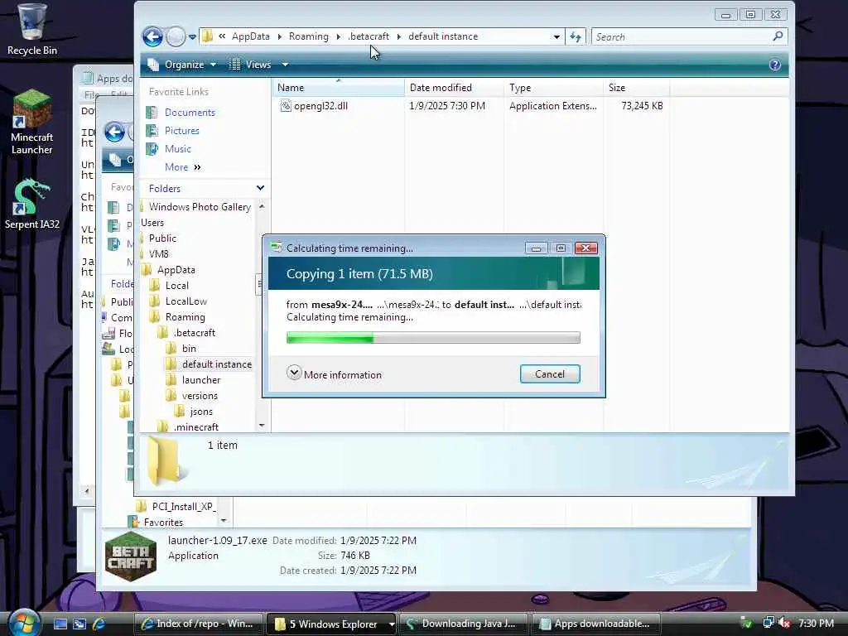
Task: Launch Internet Explorer from quick launch
Action: coord(99,624)
